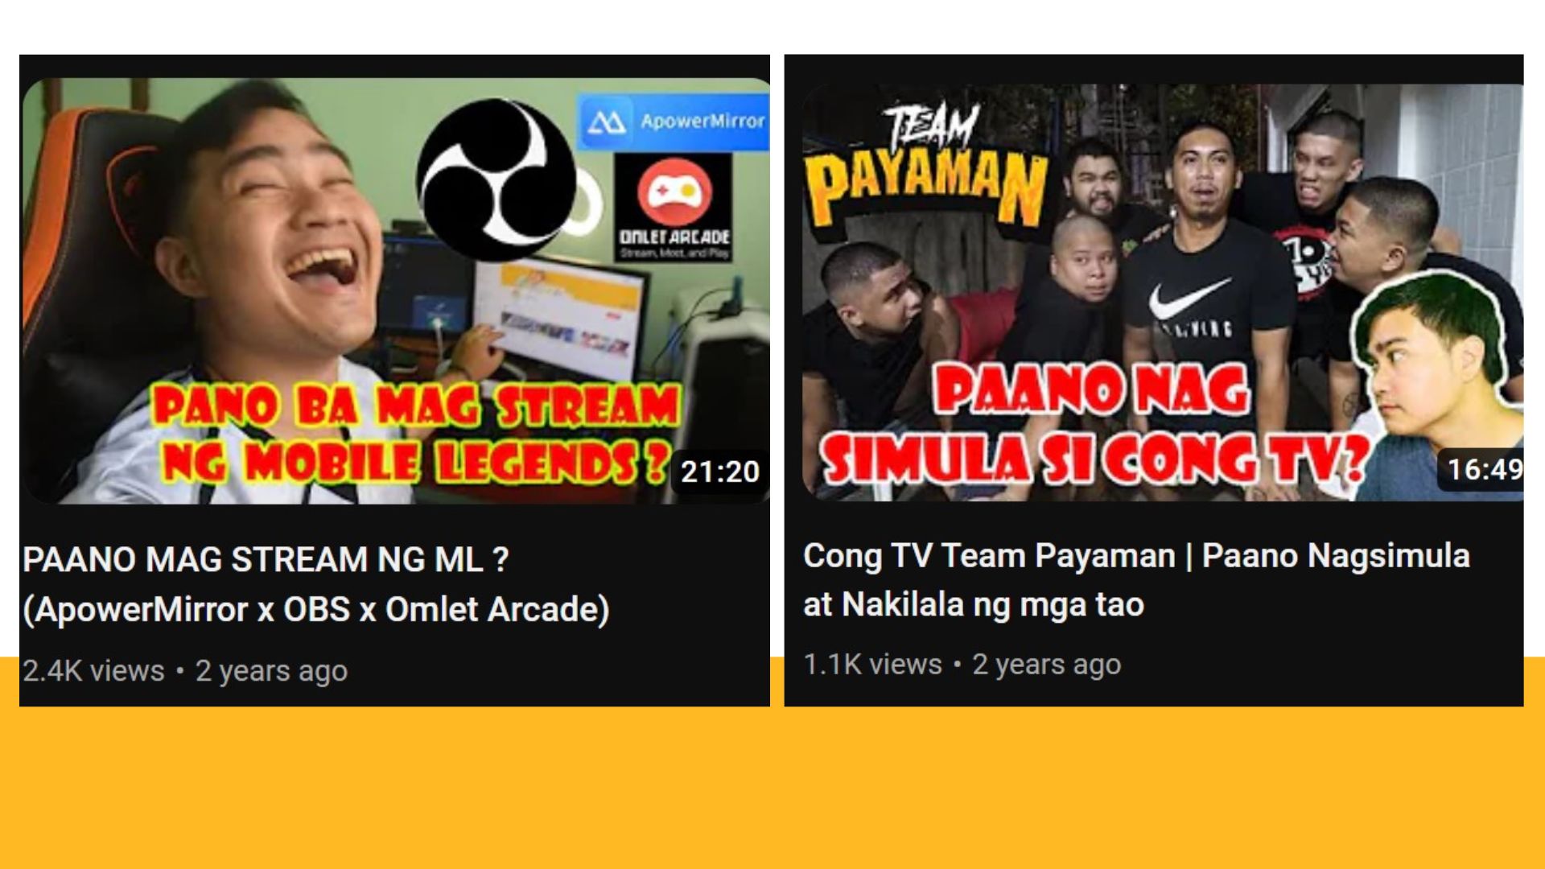
Task: Click the Omlet Arcade logo icon
Action: pyautogui.click(x=674, y=192)
